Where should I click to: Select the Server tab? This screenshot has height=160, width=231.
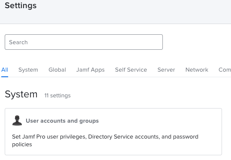pyautogui.click(x=166, y=70)
